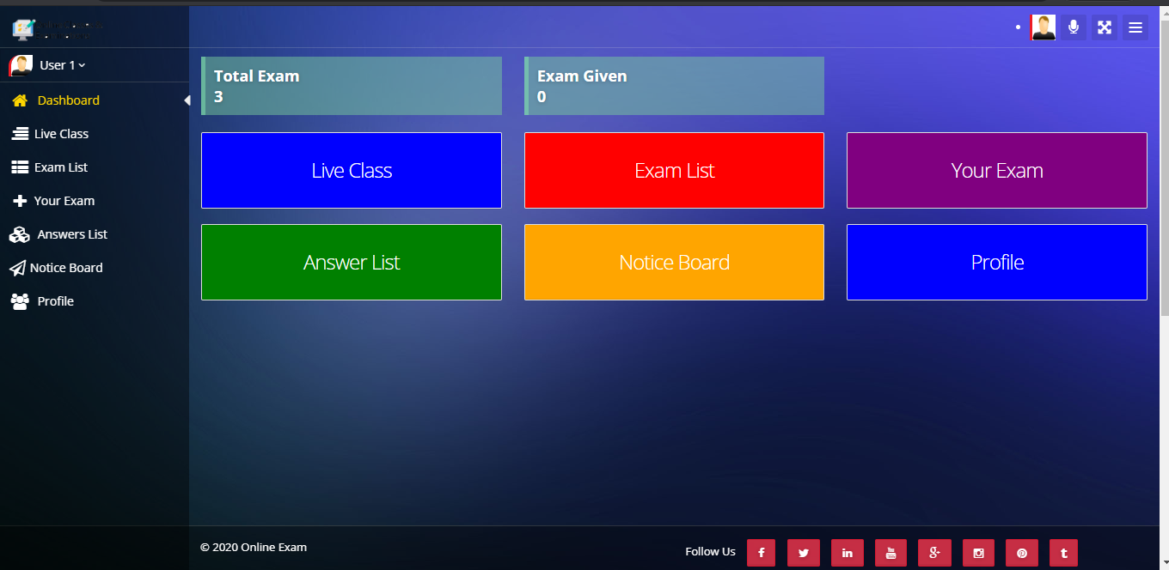Open the YouTube follow icon
The width and height of the screenshot is (1169, 570).
point(891,553)
